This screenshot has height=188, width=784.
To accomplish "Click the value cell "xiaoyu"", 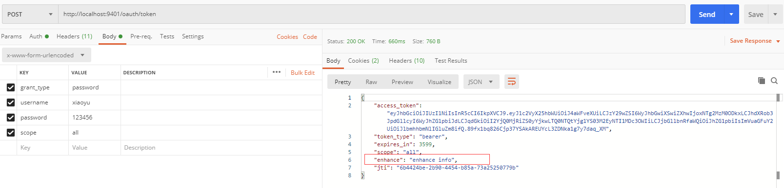I will click(x=95, y=103).
